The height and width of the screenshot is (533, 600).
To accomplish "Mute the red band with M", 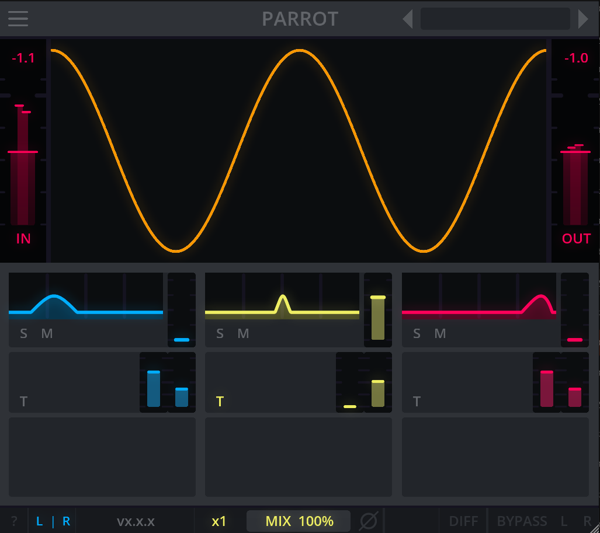I will pyautogui.click(x=440, y=333).
